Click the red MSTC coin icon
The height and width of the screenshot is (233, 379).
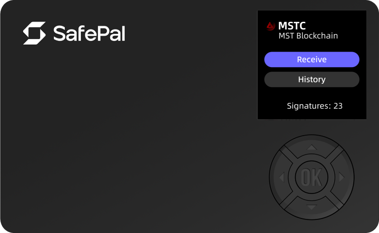click(x=270, y=26)
